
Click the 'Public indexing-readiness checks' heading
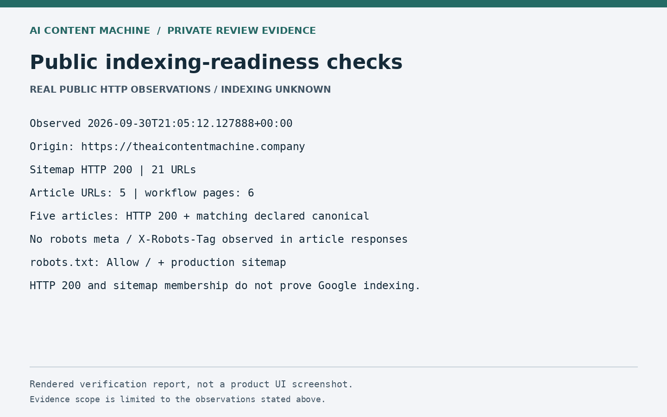(x=216, y=63)
